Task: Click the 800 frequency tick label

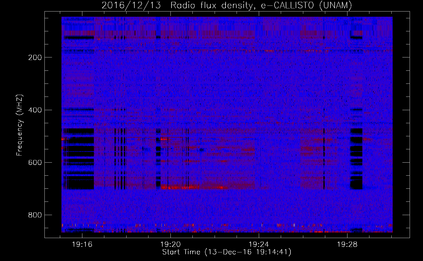Action: tap(35, 215)
